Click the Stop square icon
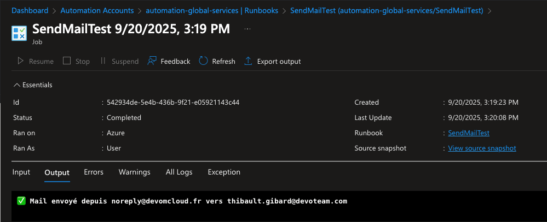 pos(67,61)
